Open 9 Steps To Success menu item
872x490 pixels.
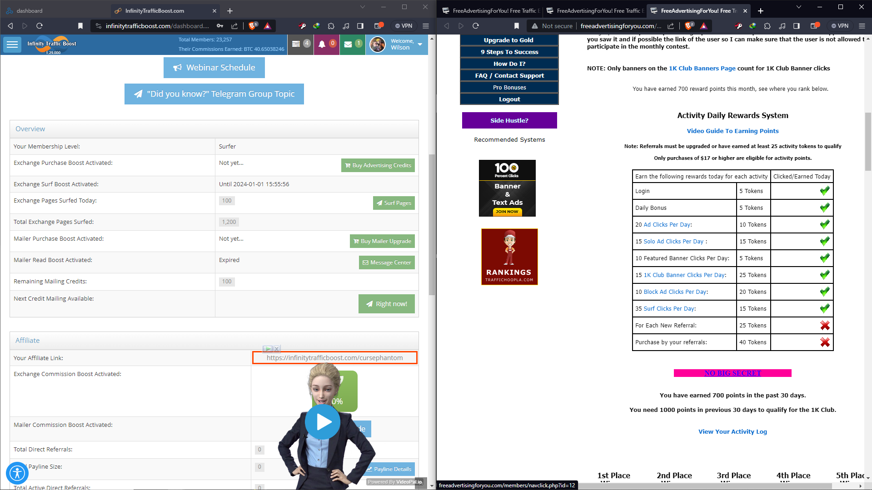pos(509,52)
